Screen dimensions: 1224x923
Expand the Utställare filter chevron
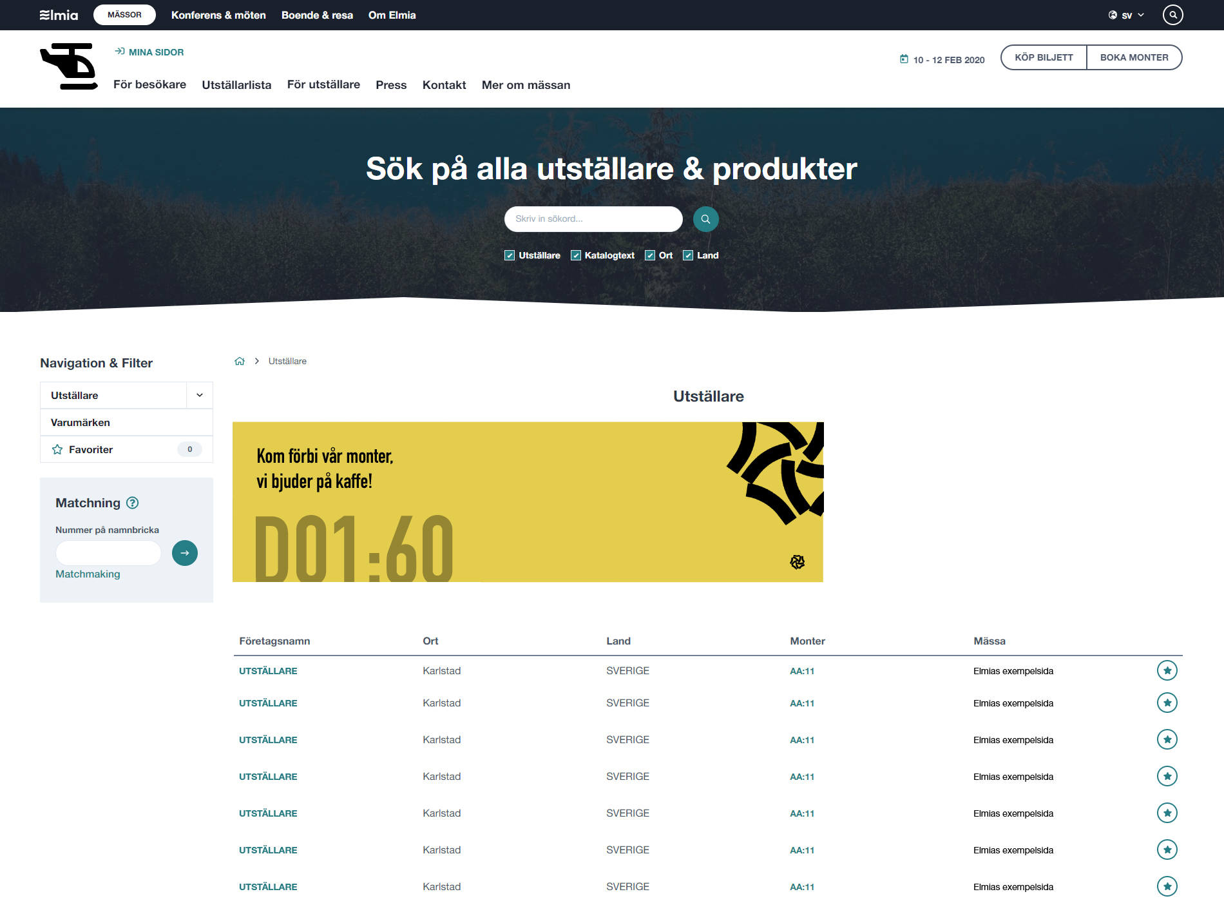200,395
